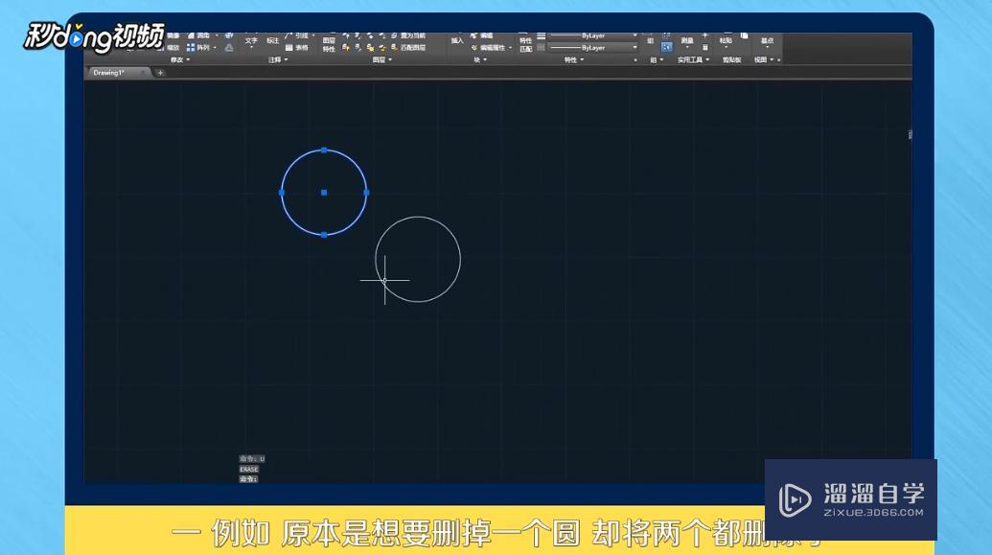This screenshot has height=555, width=992.
Task: Expand the 图层 (Layers) panel
Action: click(x=382, y=59)
